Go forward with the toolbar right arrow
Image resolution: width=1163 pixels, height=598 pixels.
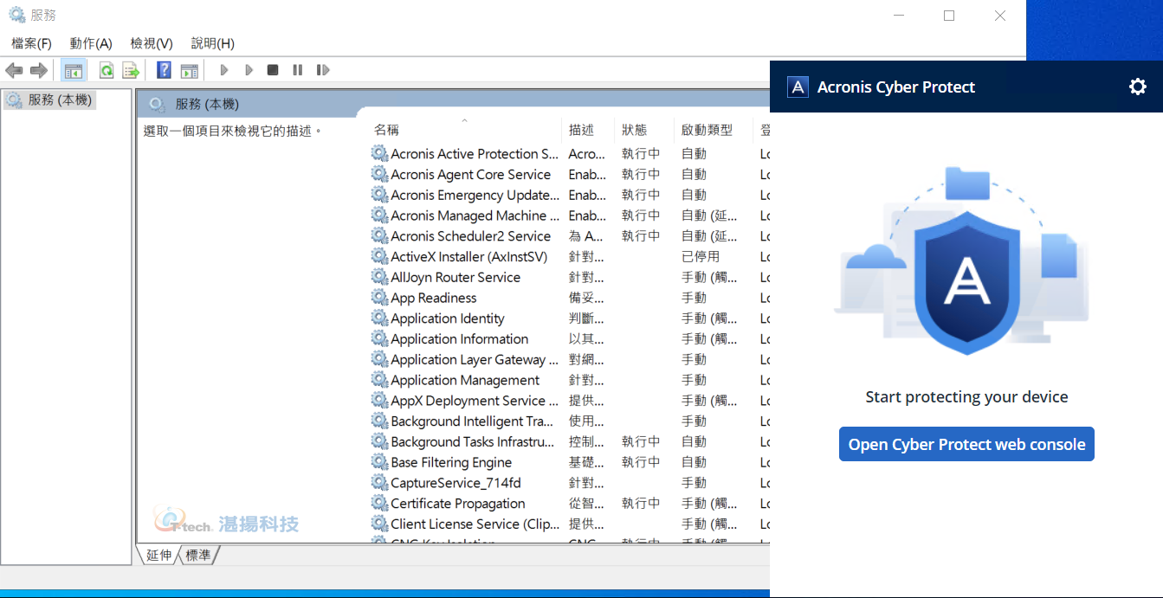click(x=38, y=70)
